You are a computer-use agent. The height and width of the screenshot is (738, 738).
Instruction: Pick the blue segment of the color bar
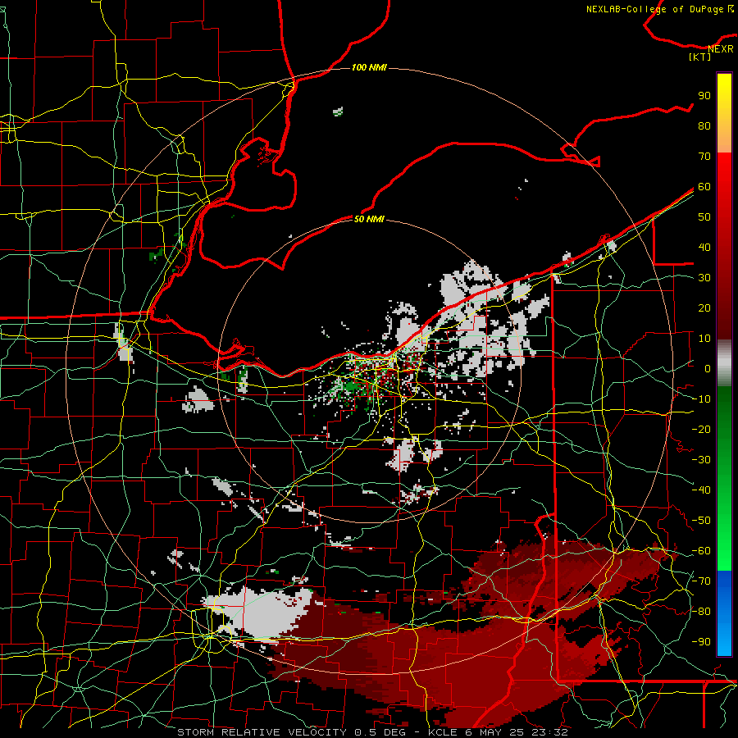(724, 613)
